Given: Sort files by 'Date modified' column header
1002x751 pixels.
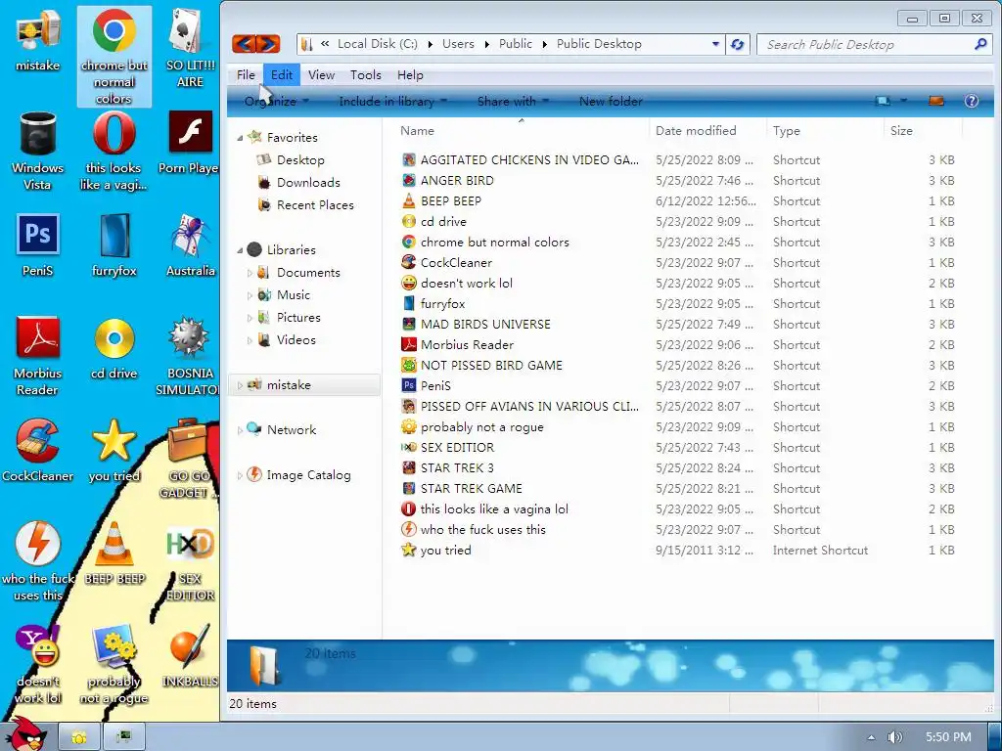Looking at the screenshot, I should [707, 131].
